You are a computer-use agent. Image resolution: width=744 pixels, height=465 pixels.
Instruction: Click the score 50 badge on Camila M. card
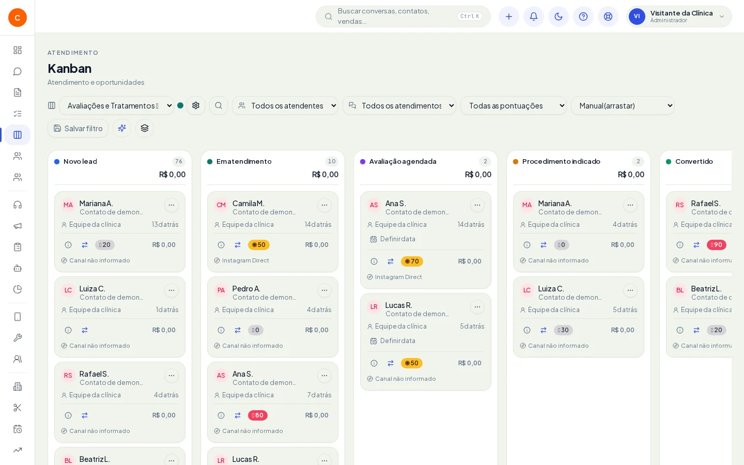coord(259,245)
